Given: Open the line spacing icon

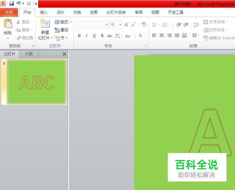Looking at the screenshot, I should click(196, 25).
